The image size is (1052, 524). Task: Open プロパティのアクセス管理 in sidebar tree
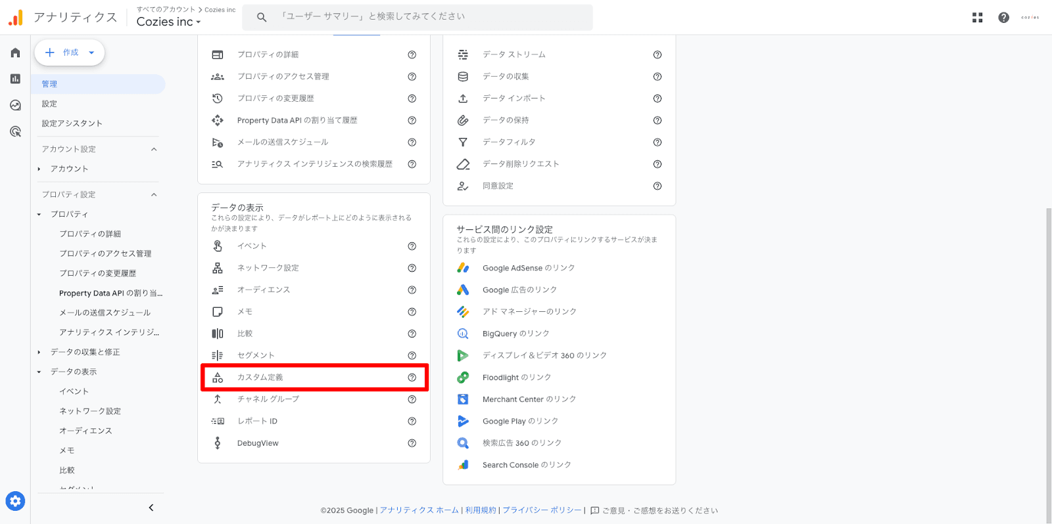pos(105,253)
